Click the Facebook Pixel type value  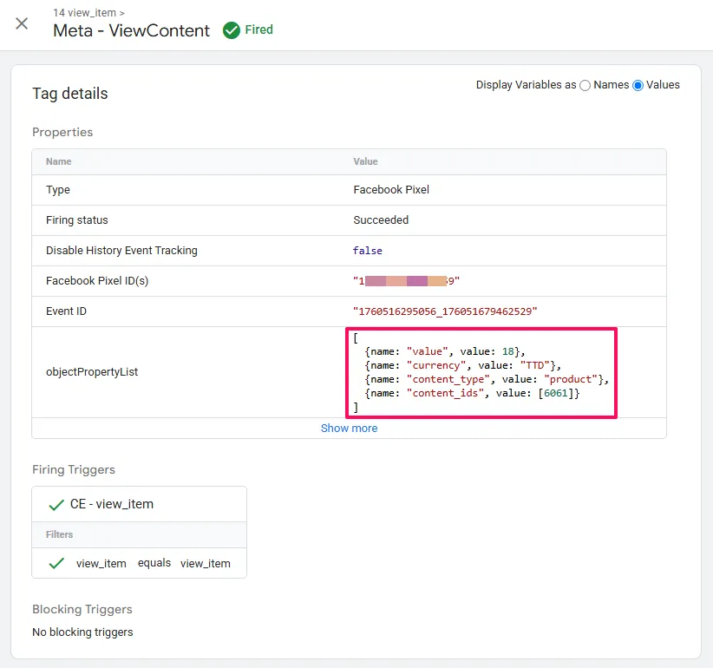pos(391,190)
